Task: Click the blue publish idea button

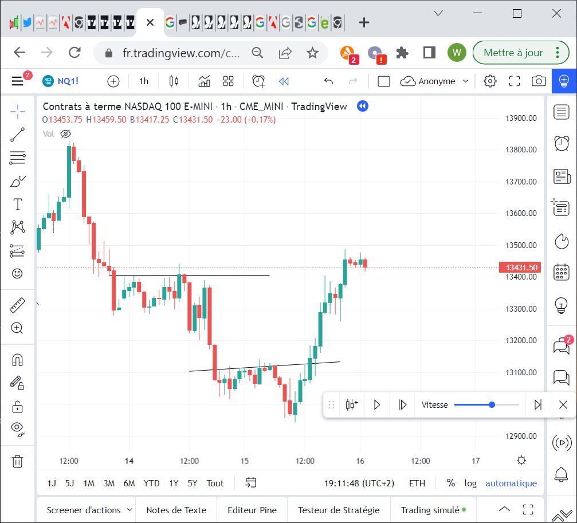Action: (x=564, y=81)
